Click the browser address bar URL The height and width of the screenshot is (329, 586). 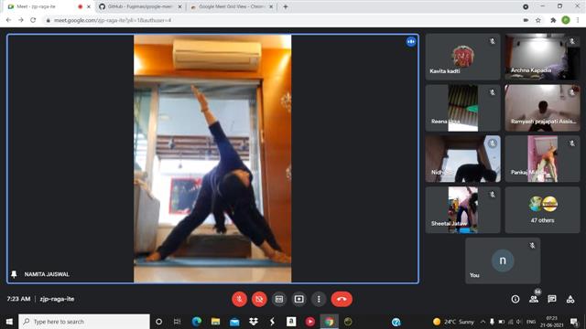(113, 20)
